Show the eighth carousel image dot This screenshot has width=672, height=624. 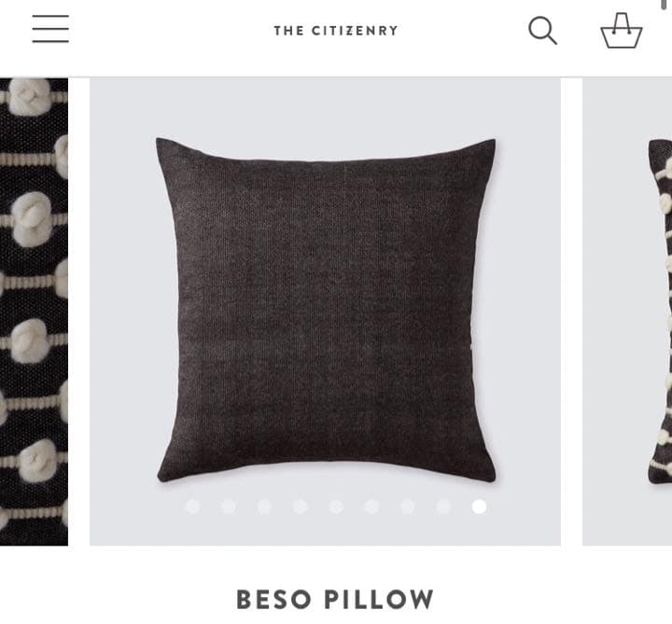(443, 506)
